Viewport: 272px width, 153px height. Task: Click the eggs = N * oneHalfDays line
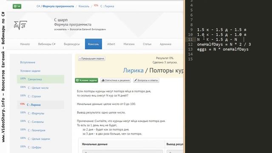pos(223,49)
